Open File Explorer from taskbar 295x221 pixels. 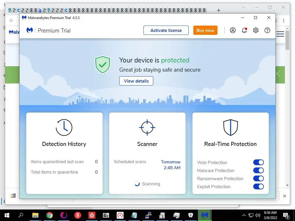pyautogui.click(x=35, y=215)
